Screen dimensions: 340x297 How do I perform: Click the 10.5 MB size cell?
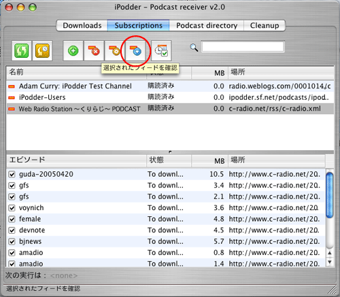click(x=216, y=174)
